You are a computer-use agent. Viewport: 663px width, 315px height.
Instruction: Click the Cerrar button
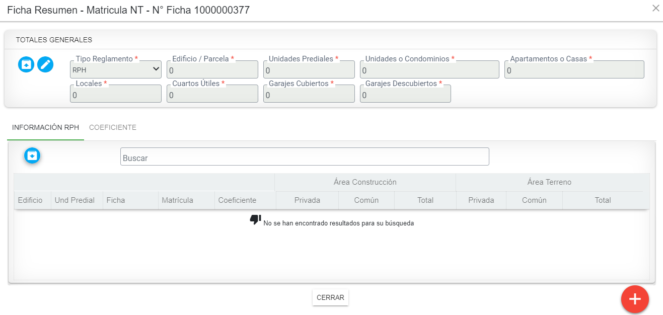(x=330, y=297)
